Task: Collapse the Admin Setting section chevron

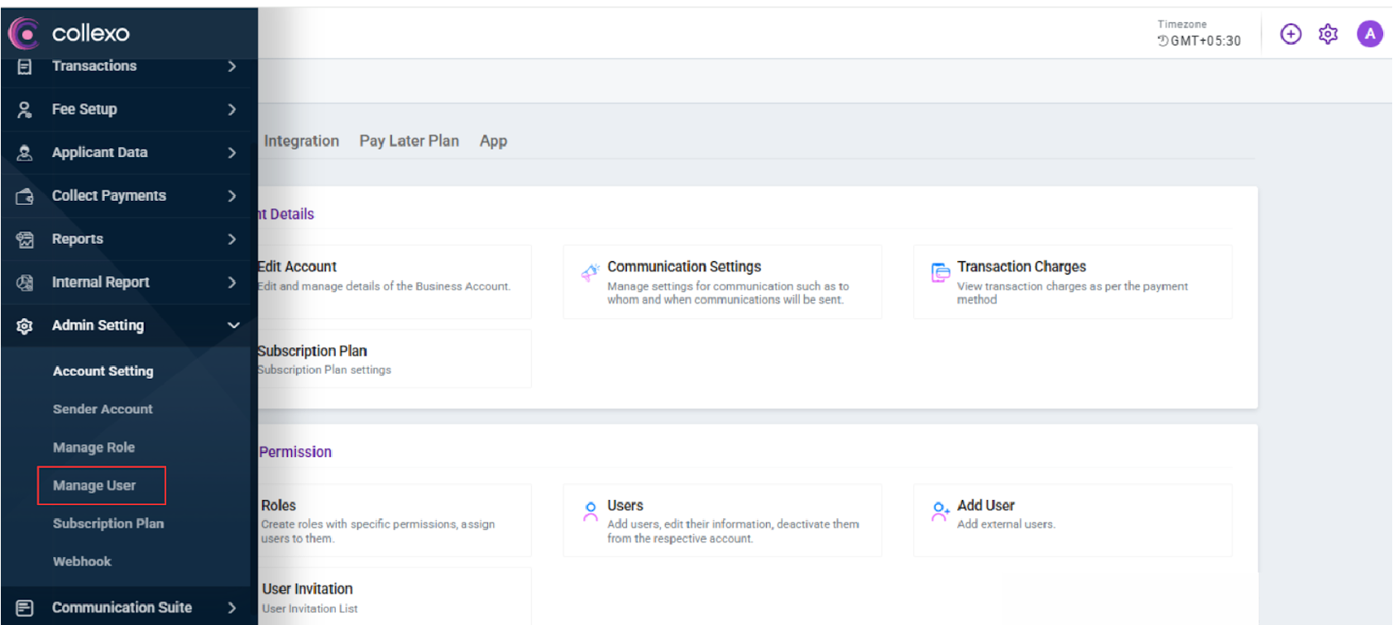Action: (232, 326)
